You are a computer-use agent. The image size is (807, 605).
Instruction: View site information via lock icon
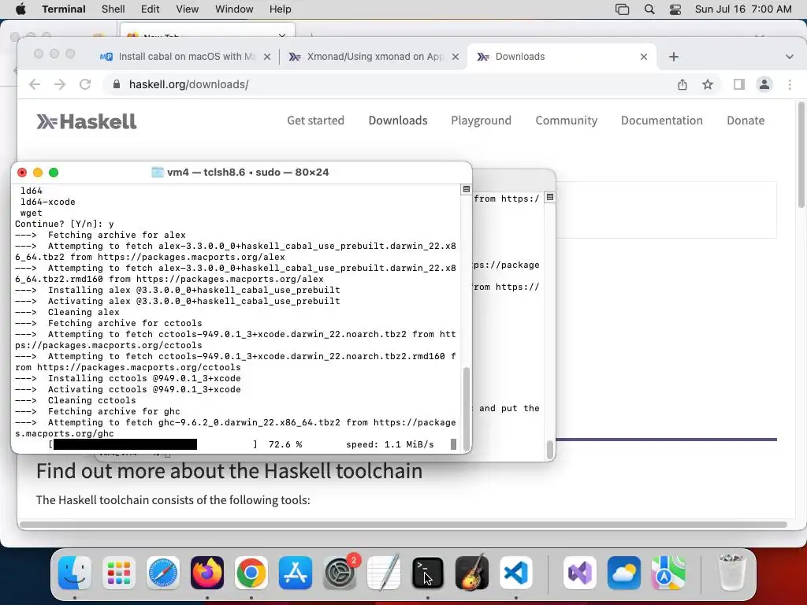point(117,84)
